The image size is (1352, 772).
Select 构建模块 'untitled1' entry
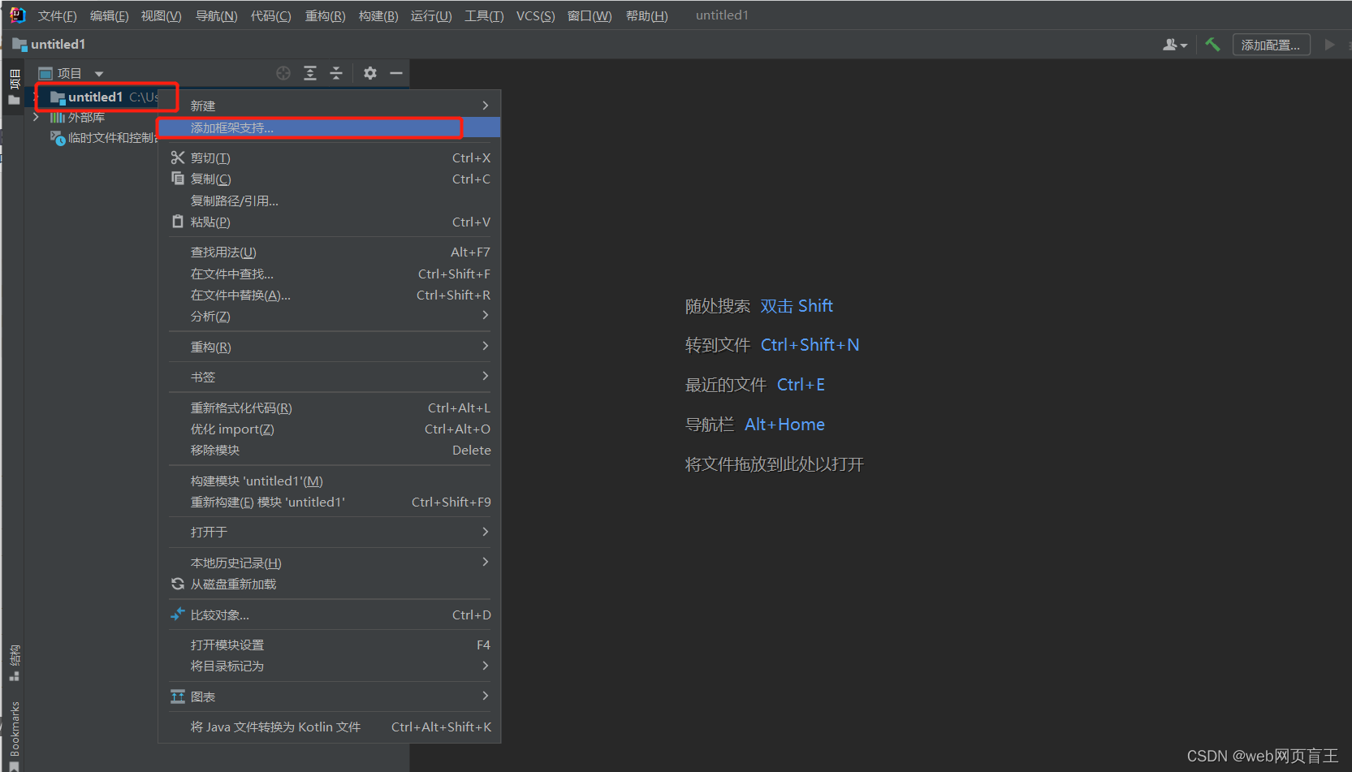coord(329,481)
